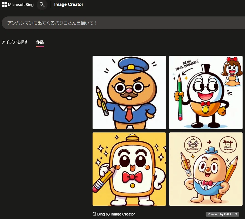Screen dimensions: 245x219
Task: Open the blue-capped mustache character image
Action: [129, 93]
